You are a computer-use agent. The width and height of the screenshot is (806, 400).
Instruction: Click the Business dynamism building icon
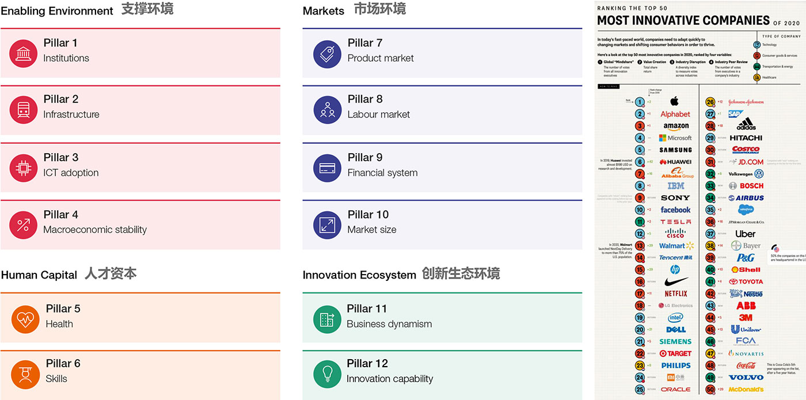[x=328, y=319]
